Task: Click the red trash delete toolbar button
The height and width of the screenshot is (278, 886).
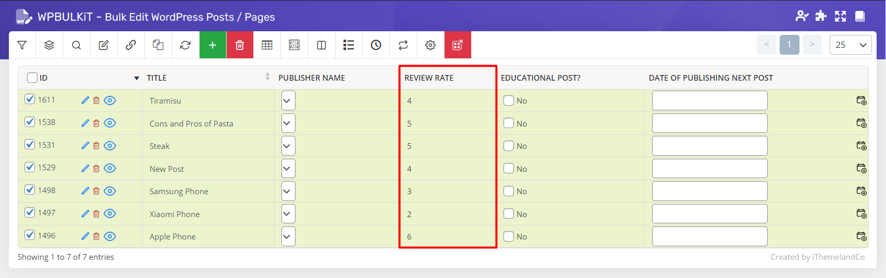Action: [x=240, y=45]
